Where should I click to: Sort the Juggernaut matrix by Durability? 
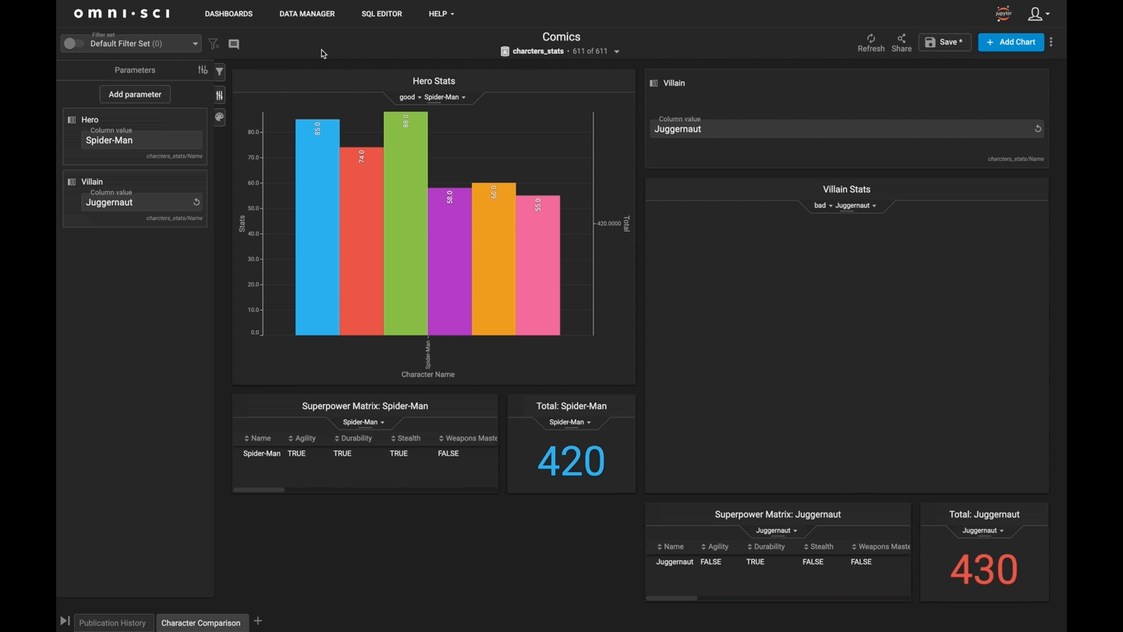(x=765, y=547)
